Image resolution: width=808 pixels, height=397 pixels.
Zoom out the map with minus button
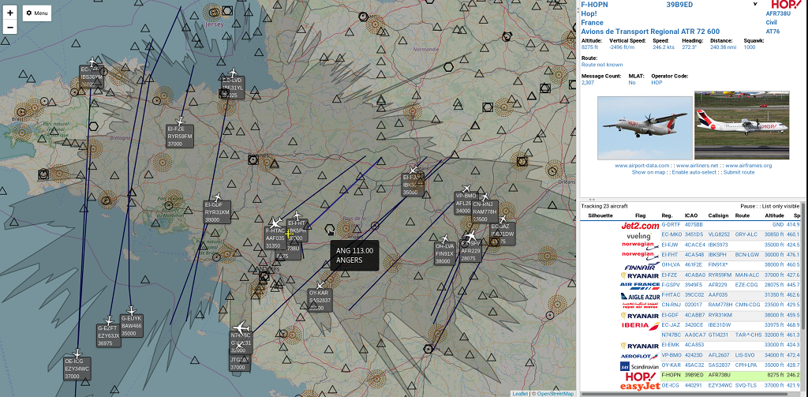[x=9, y=27]
